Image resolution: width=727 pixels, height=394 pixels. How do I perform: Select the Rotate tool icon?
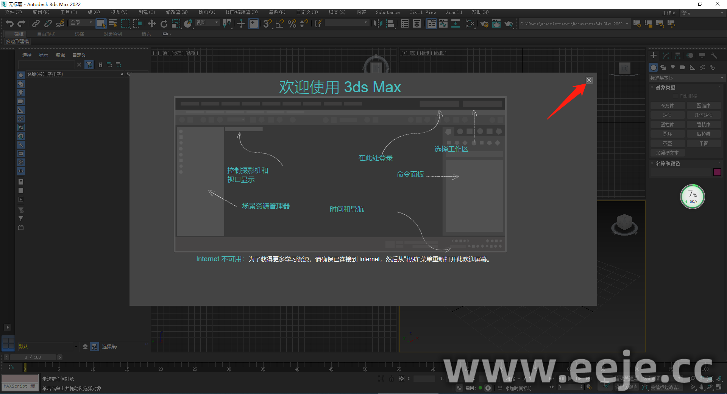click(x=164, y=24)
